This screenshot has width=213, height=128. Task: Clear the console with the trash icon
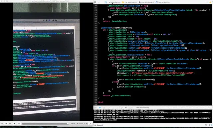point(206,125)
